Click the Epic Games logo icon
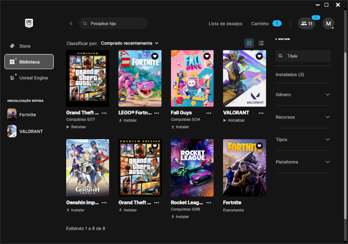 29,23
